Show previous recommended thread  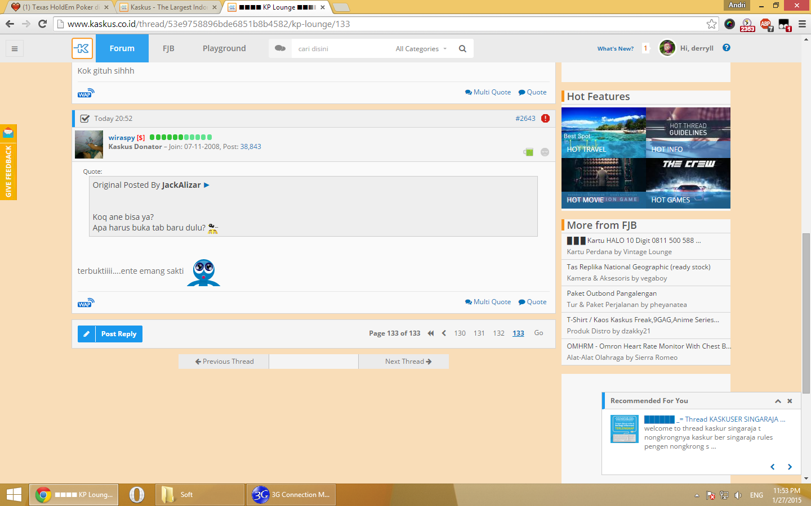click(x=773, y=467)
